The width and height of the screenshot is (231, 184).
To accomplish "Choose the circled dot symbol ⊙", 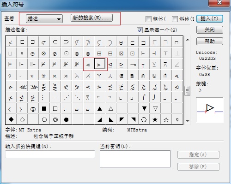I will coord(67,53).
